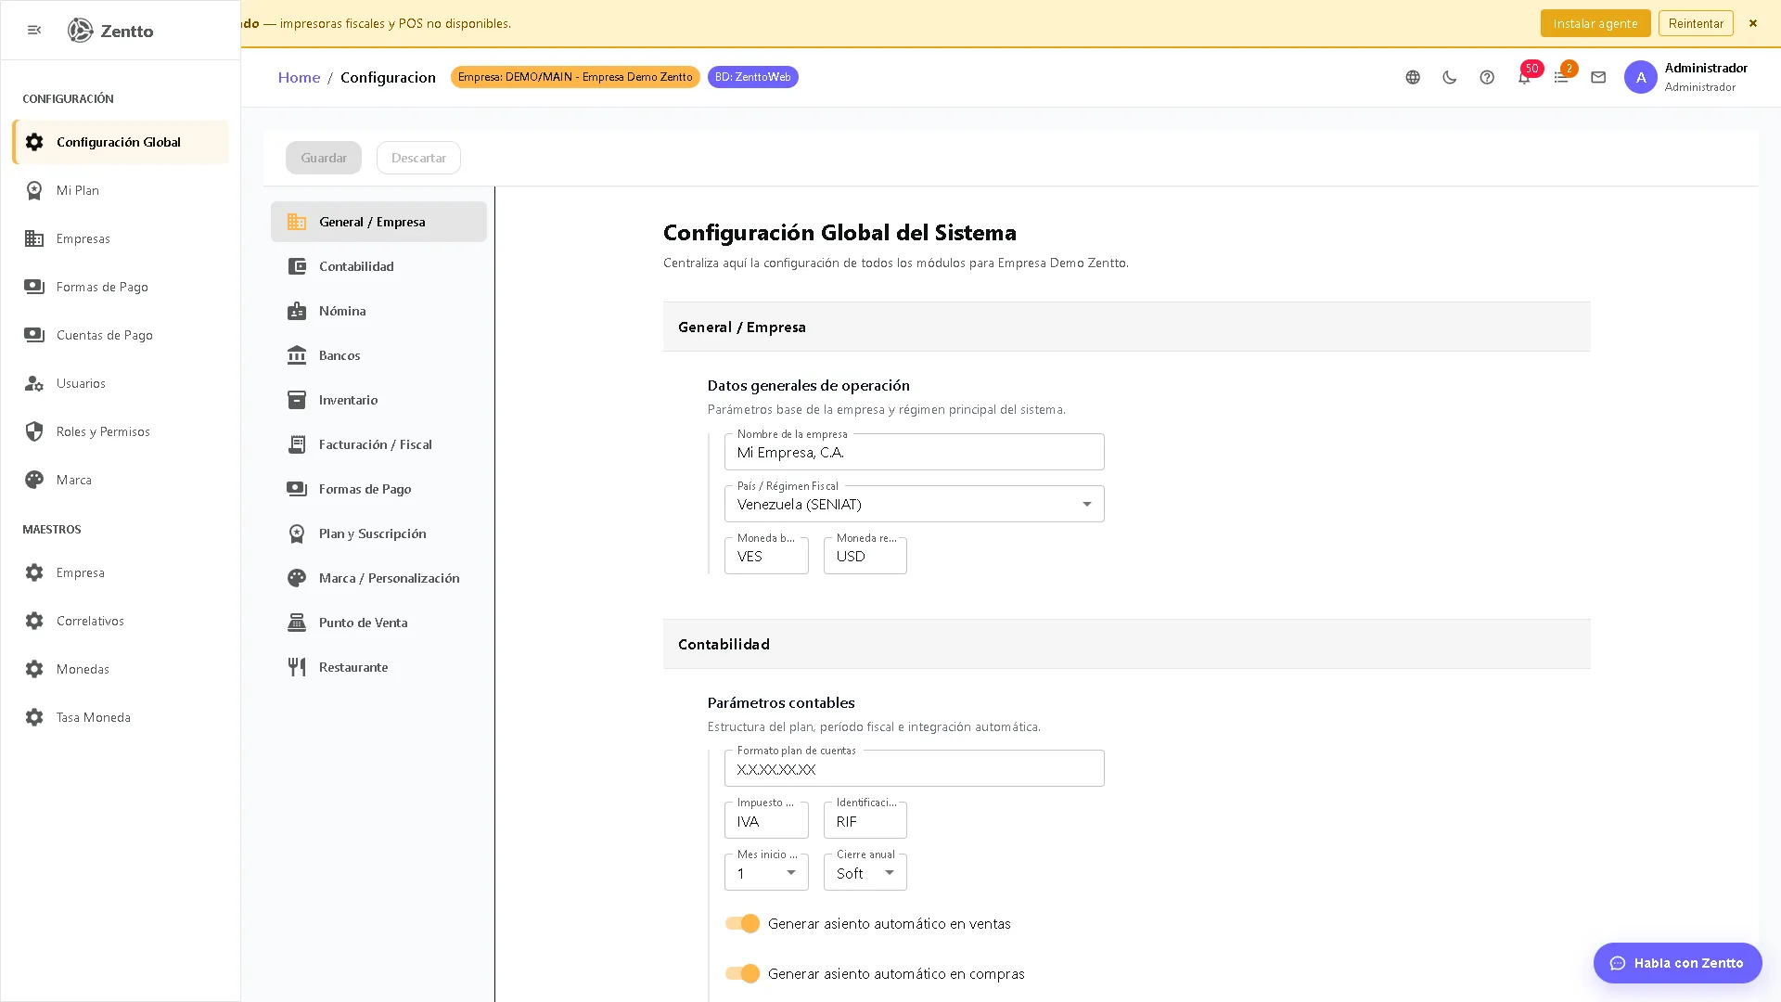Click the Descartar button
Screen dimensions: 1781x1002
point(418,158)
